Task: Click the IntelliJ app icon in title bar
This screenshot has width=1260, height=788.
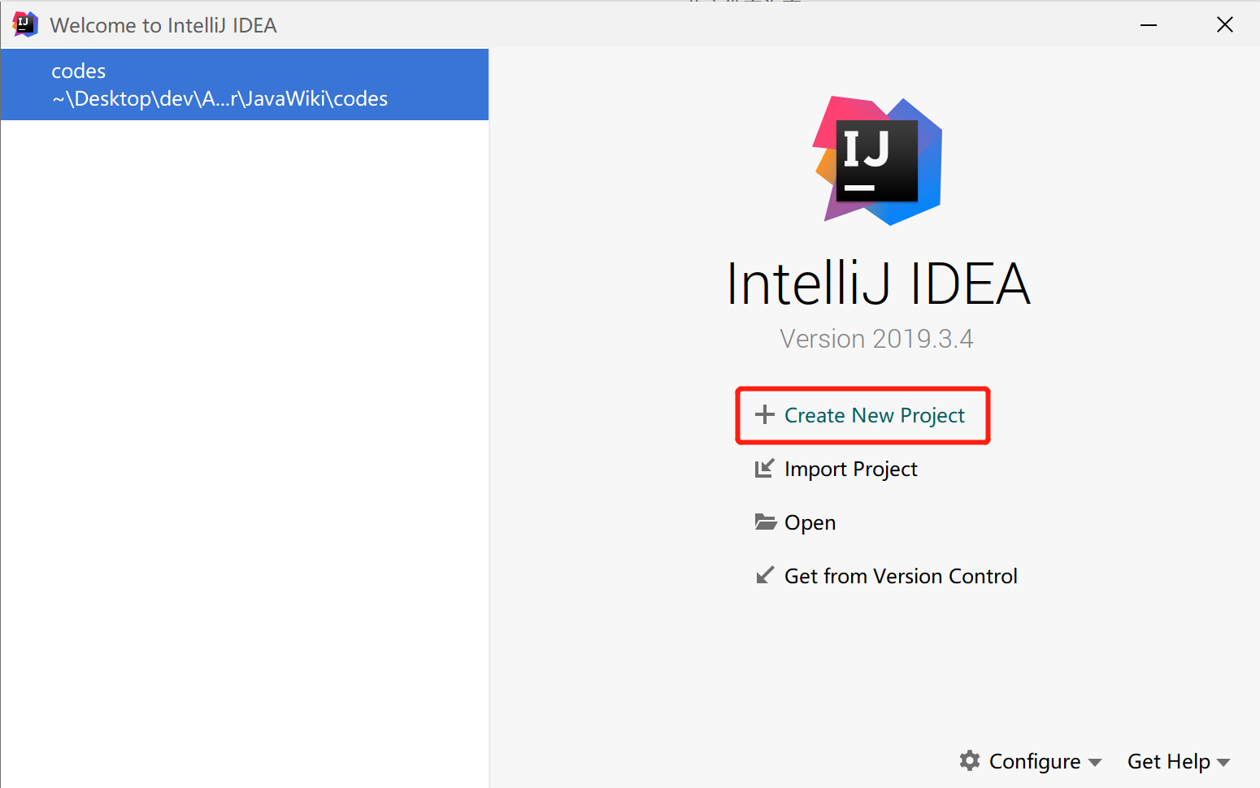Action: coord(25,24)
